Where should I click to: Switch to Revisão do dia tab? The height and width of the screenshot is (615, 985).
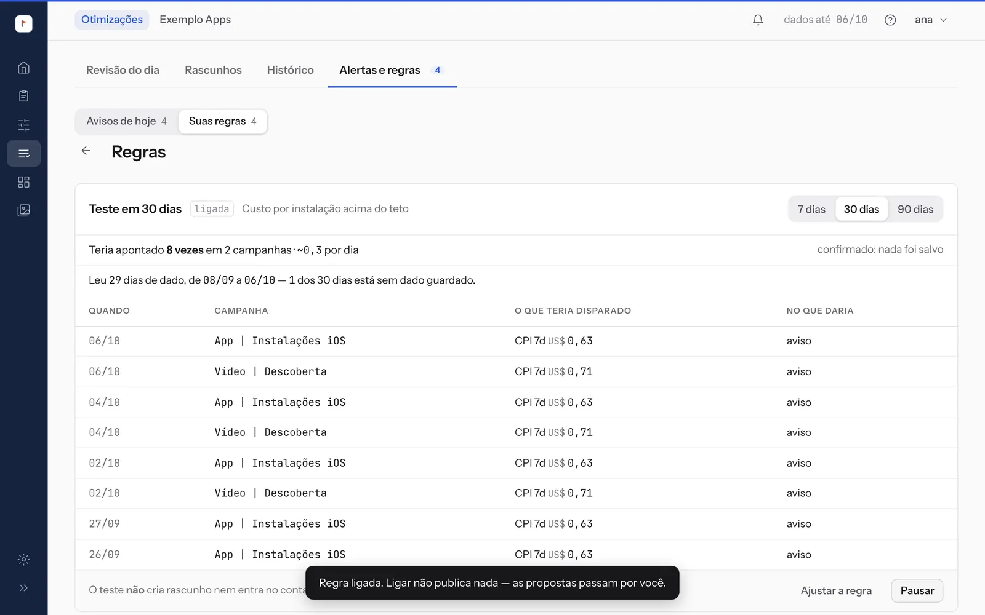tap(123, 70)
